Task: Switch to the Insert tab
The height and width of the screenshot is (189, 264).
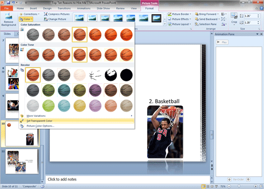Action: tap(34, 8)
